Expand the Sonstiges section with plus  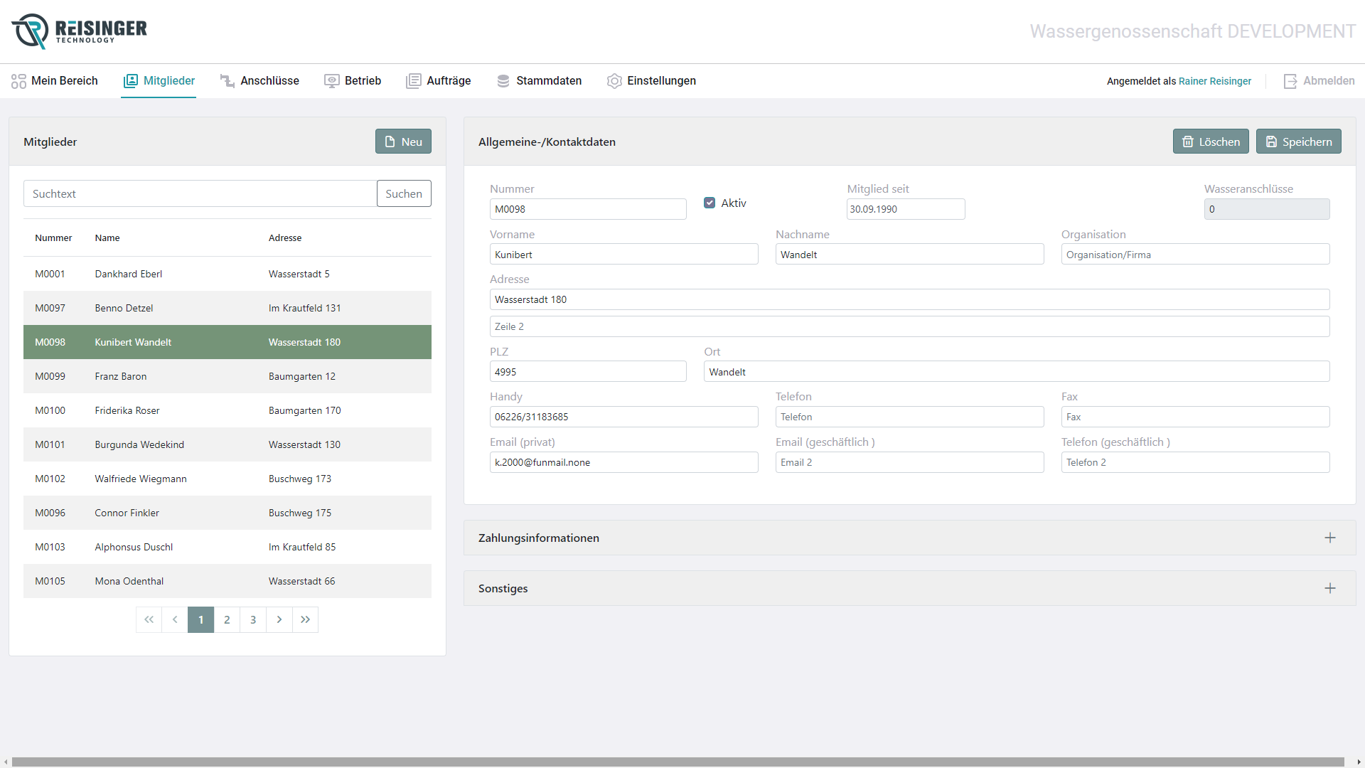point(1330,588)
